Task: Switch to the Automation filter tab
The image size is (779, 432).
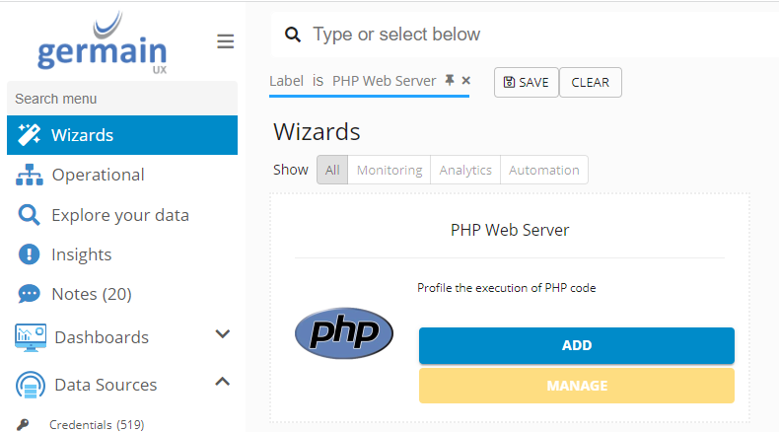Action: click(543, 170)
